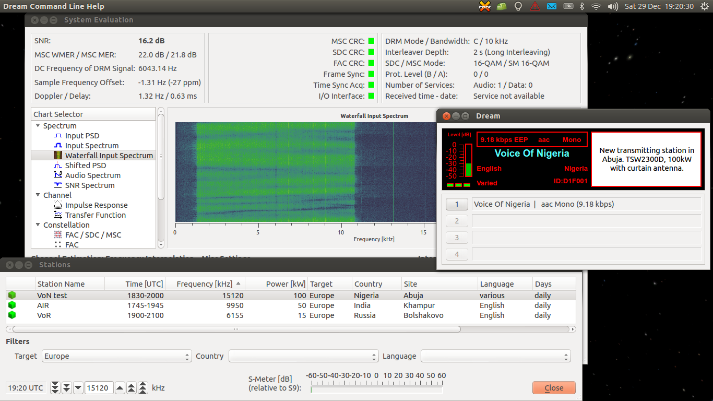Sort stations by Frequency [kHz] column
Image resolution: width=713 pixels, height=401 pixels.
(205, 284)
